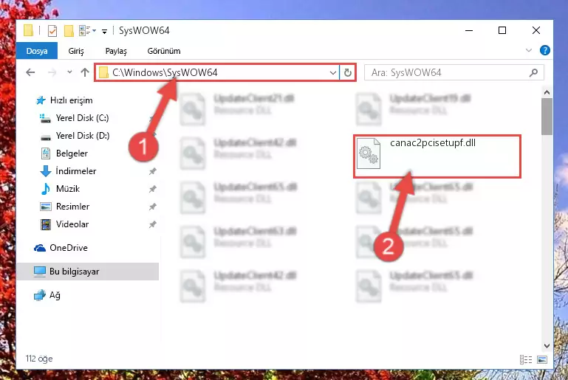Click the Belgeler document icon
Viewport: 568px width, 380px height.
(x=46, y=153)
